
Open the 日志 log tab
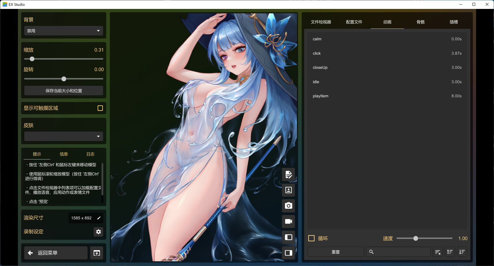[x=91, y=154]
